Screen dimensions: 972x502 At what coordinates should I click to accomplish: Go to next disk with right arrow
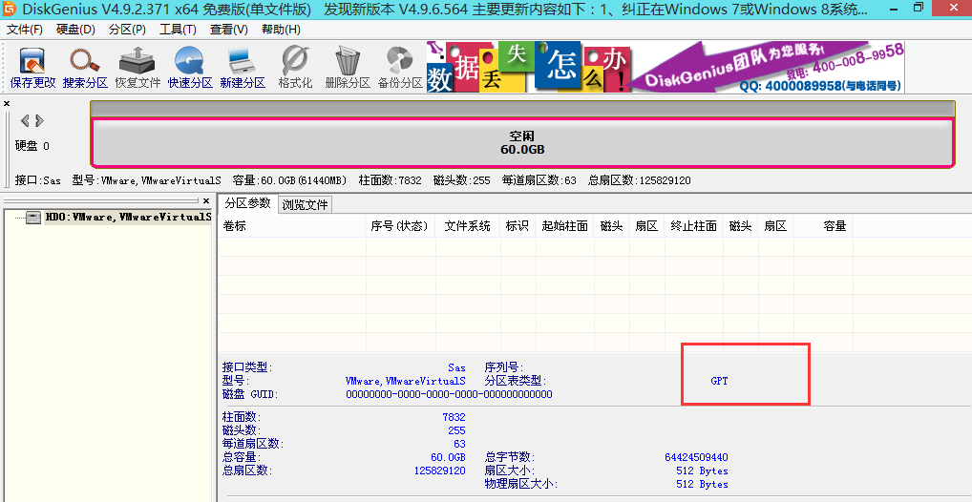point(39,120)
